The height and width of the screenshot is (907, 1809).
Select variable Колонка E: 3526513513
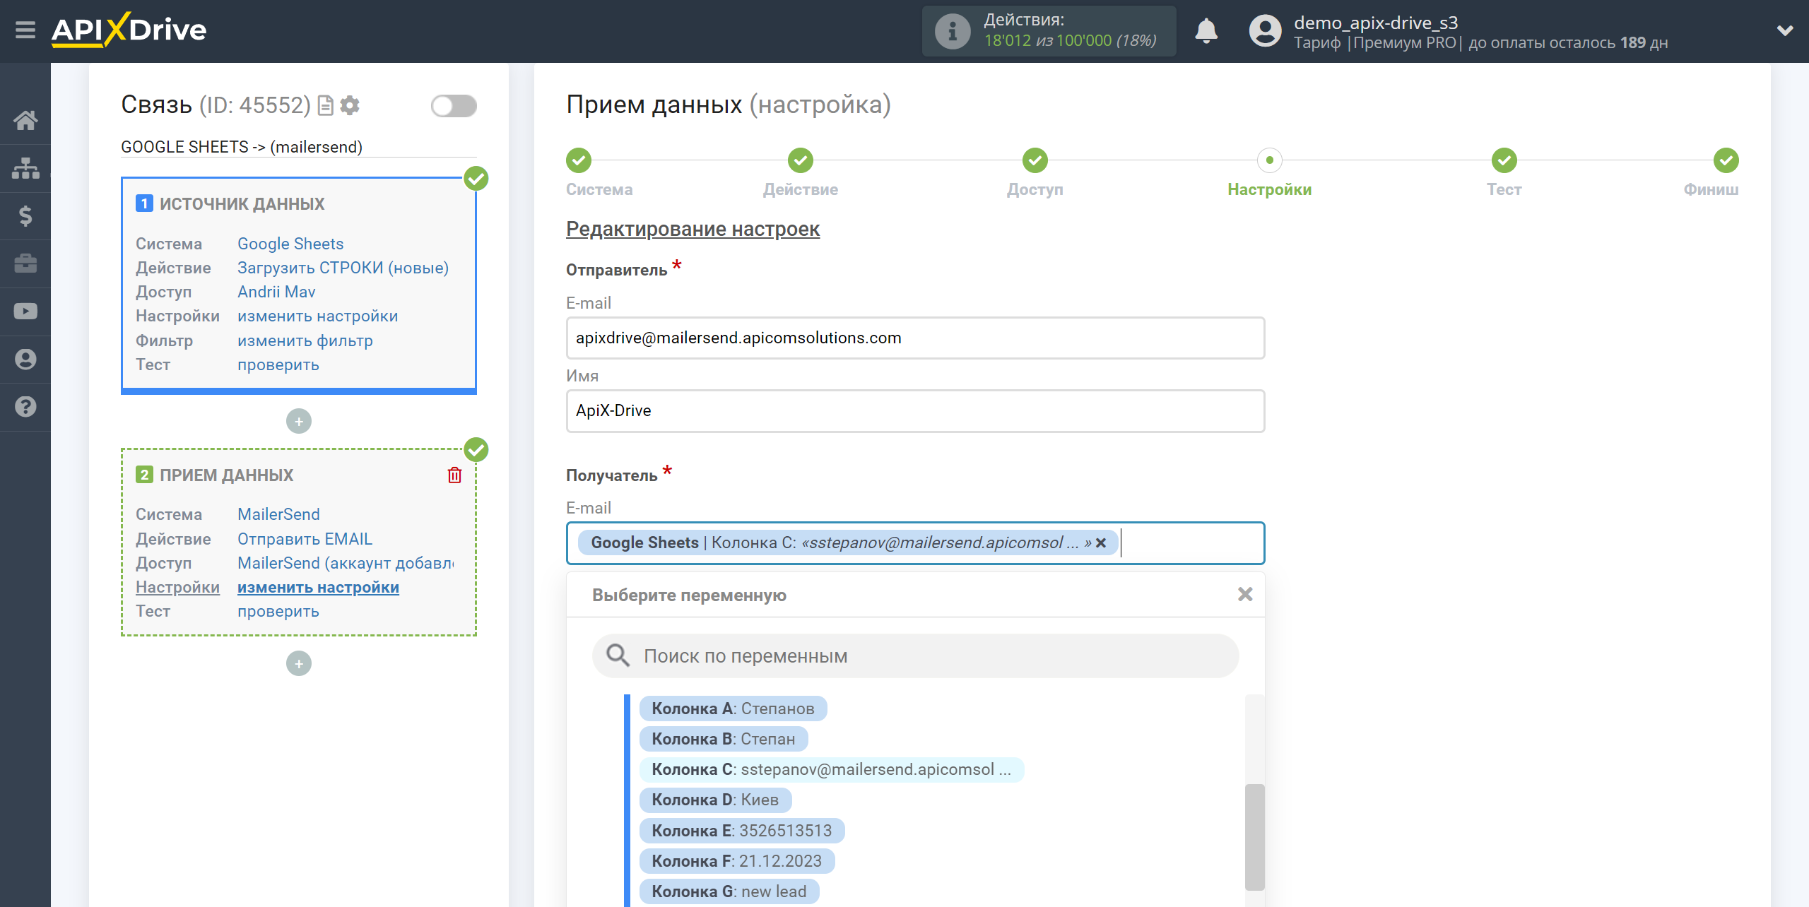point(742,831)
